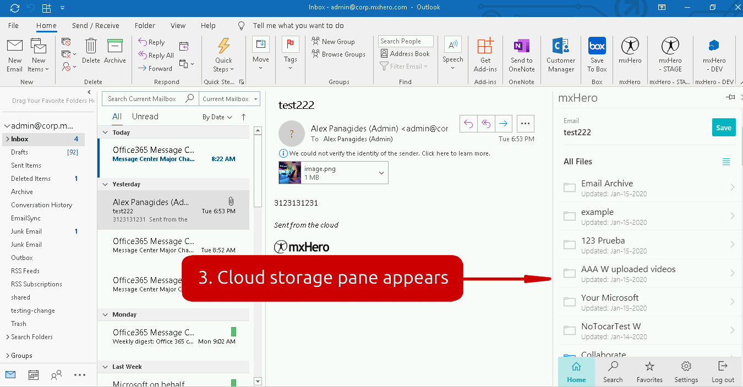Click the Search Current Mailbox field
The width and height of the screenshot is (743, 387).
pos(150,99)
